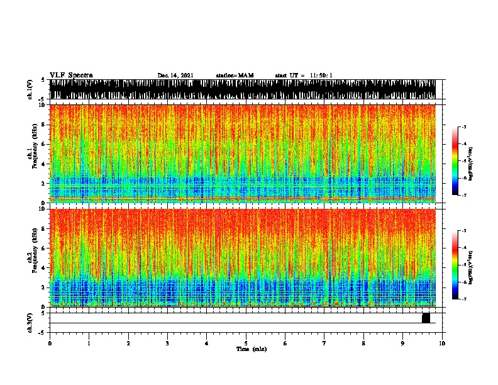498x385 pixels.
Task: Select the date label "Dec. 14, 2021"
Action: point(175,75)
